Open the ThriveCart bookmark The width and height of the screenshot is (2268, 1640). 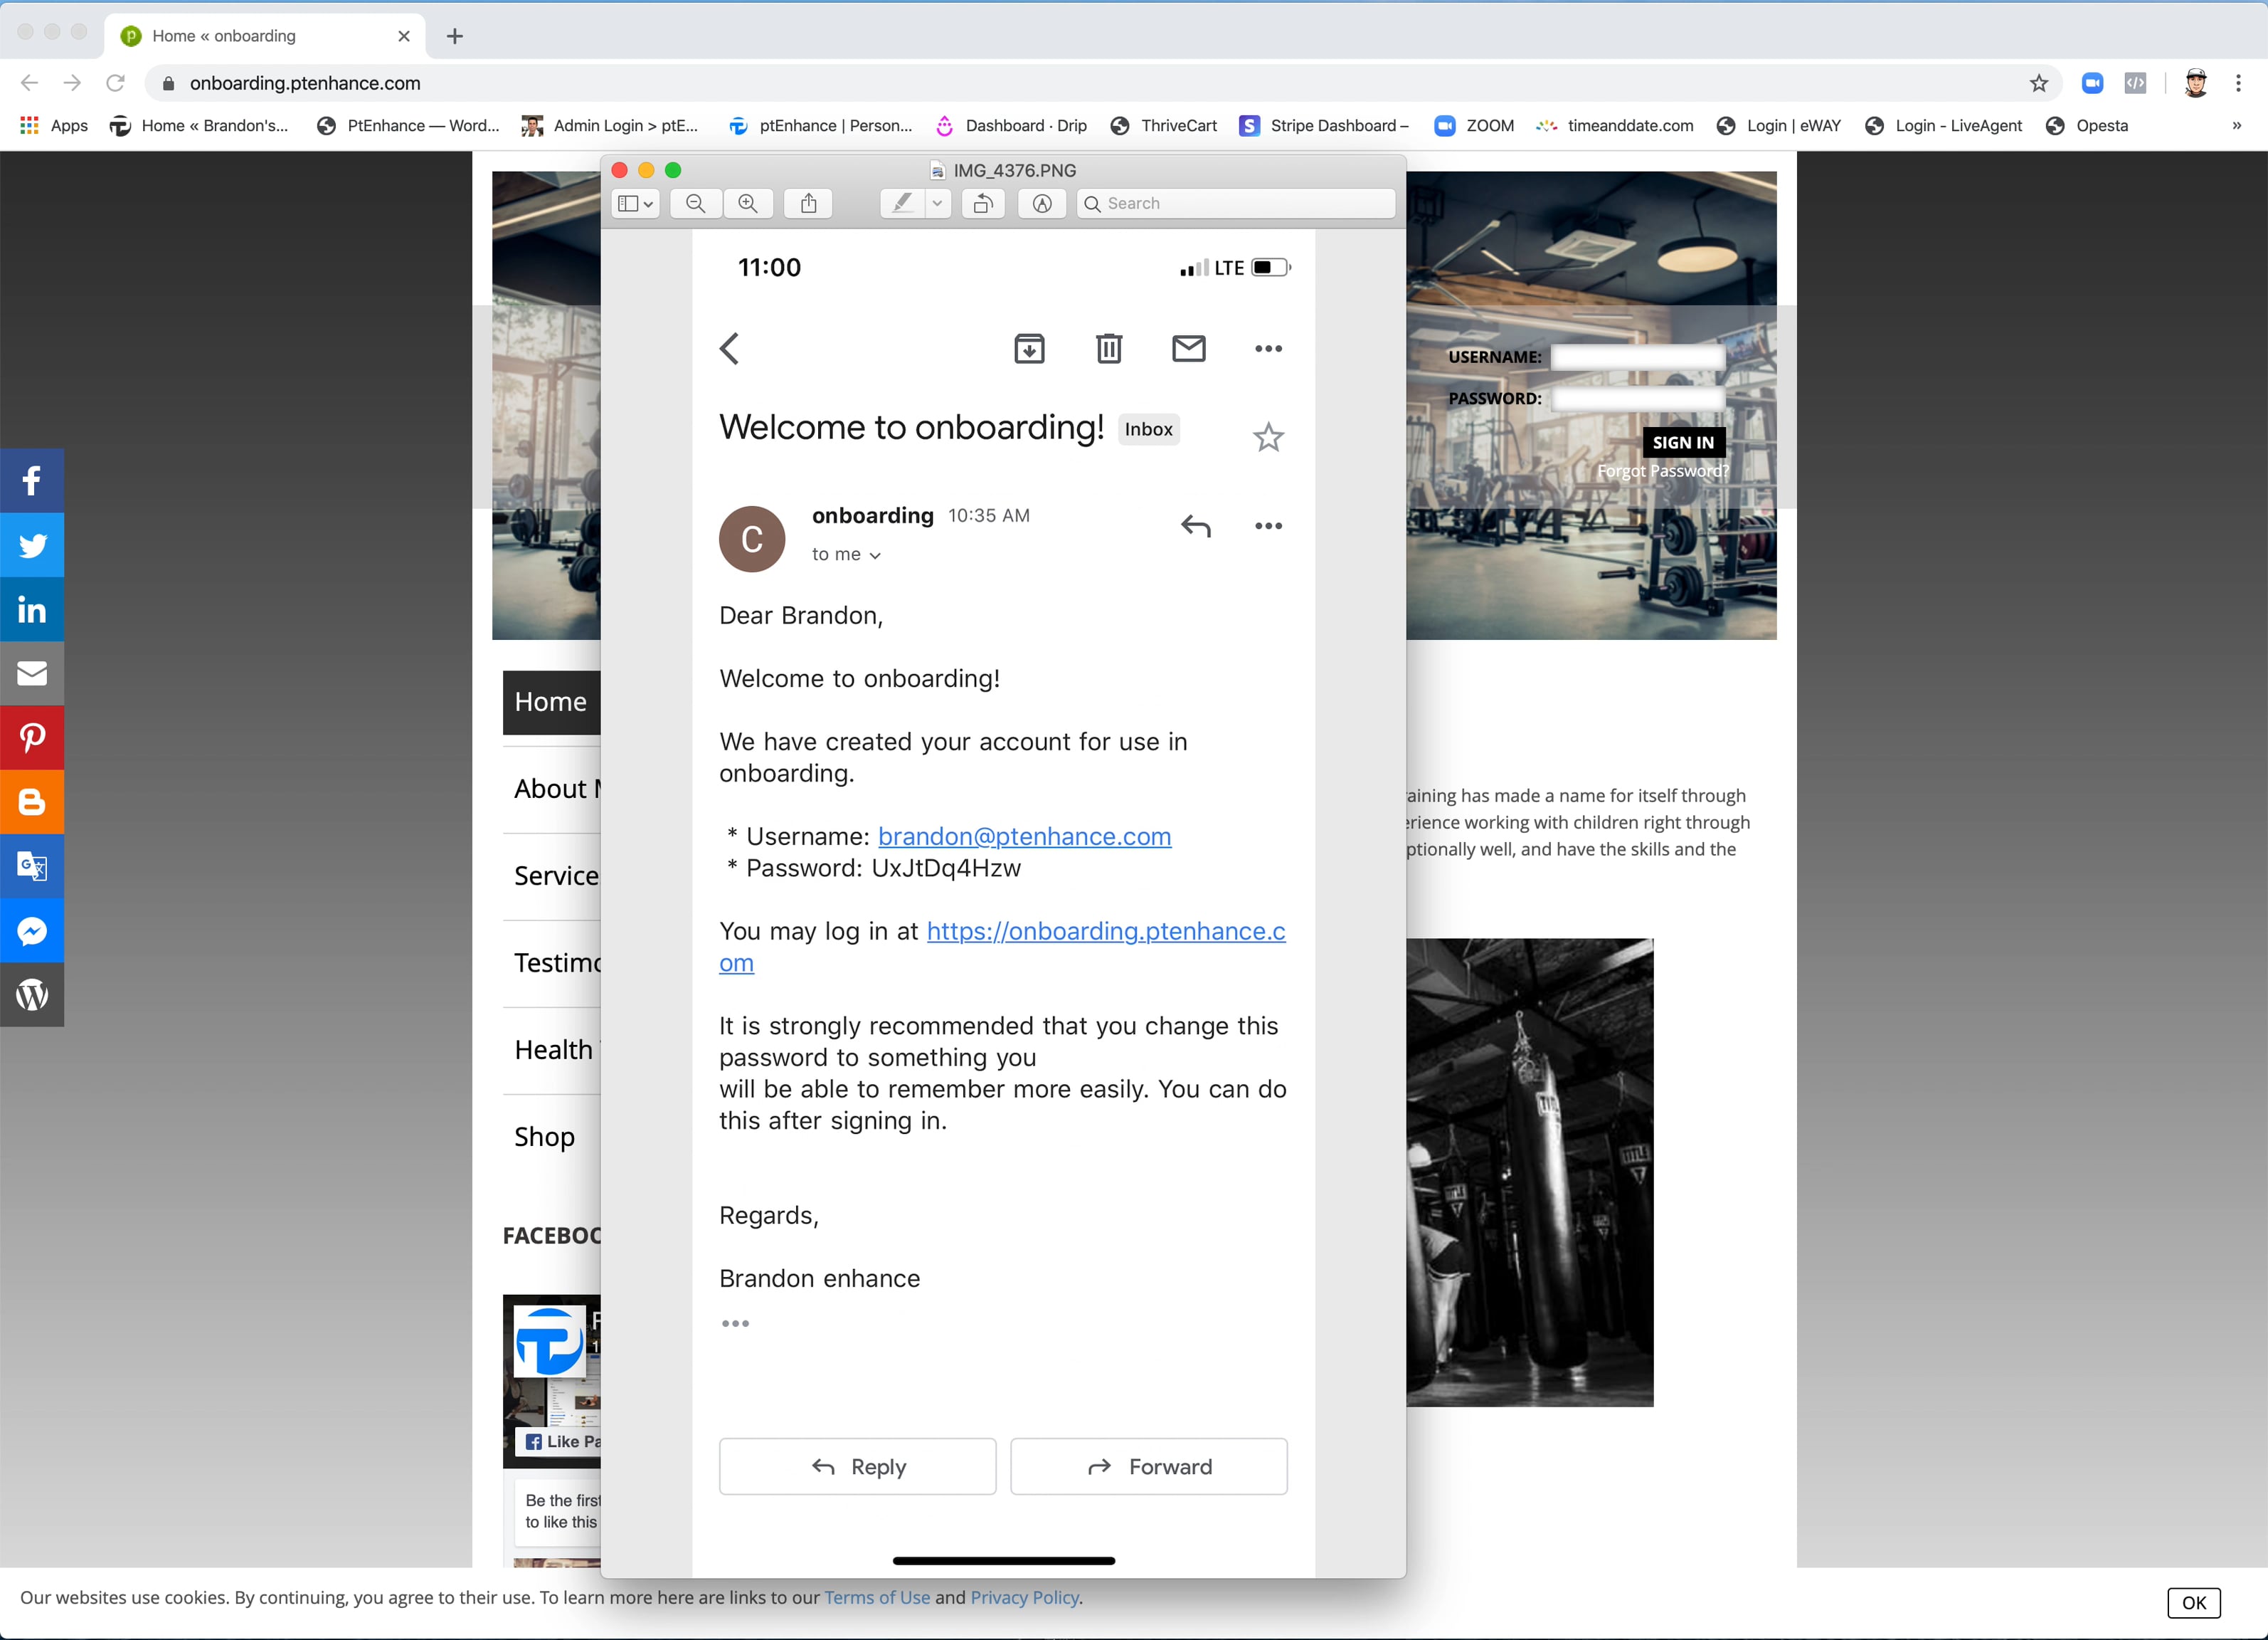[1164, 125]
